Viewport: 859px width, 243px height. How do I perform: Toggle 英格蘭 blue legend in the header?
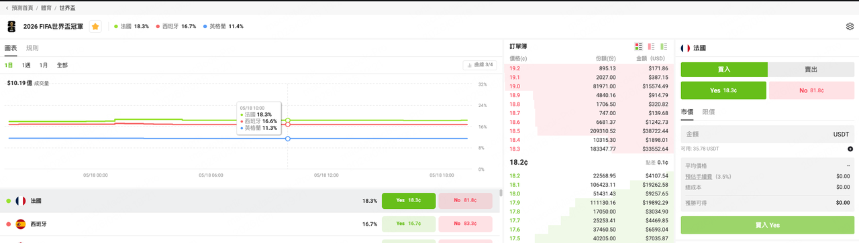223,27
